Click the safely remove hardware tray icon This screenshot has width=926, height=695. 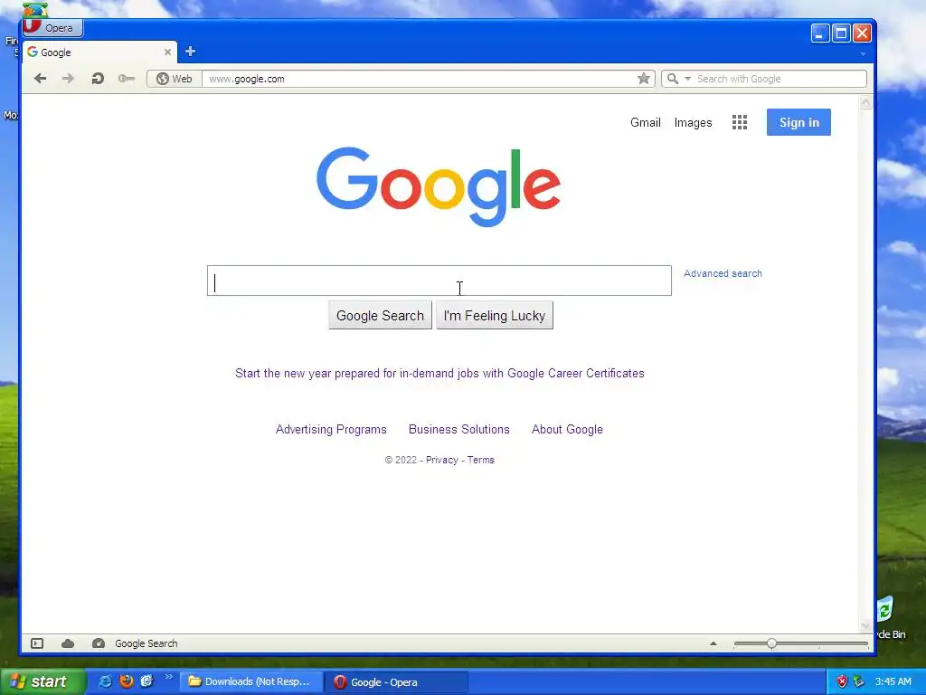point(859,681)
